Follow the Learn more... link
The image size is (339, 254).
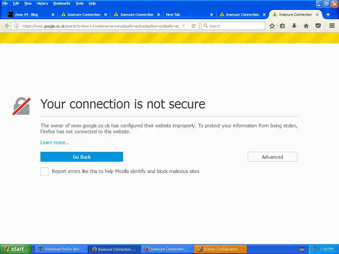pyautogui.click(x=55, y=143)
